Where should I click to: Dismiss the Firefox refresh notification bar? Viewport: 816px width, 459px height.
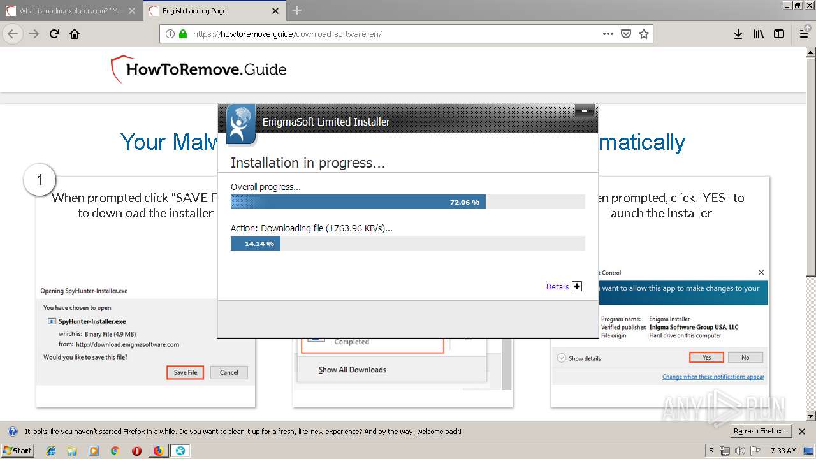[802, 432]
